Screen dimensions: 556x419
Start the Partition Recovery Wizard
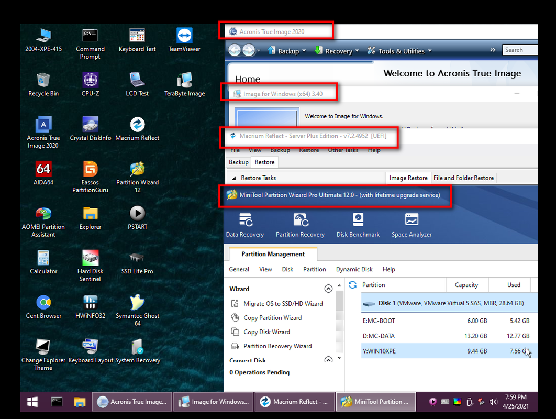pos(271,346)
